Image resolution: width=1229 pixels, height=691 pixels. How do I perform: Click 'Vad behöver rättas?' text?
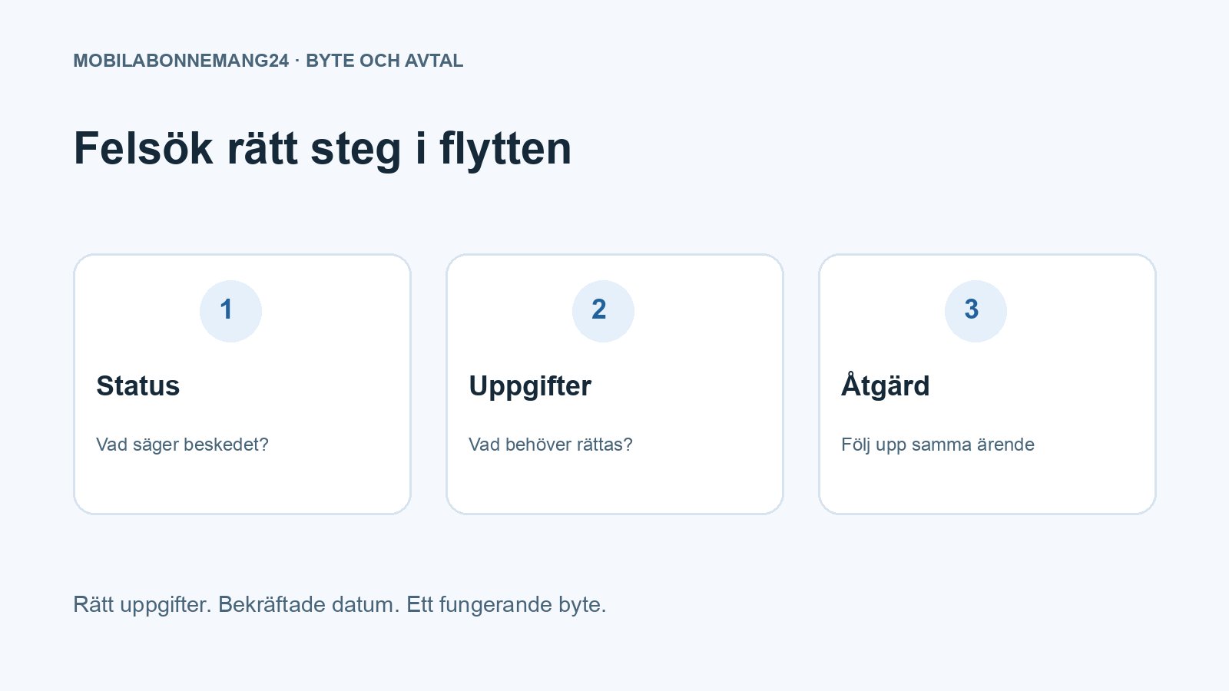[551, 445]
